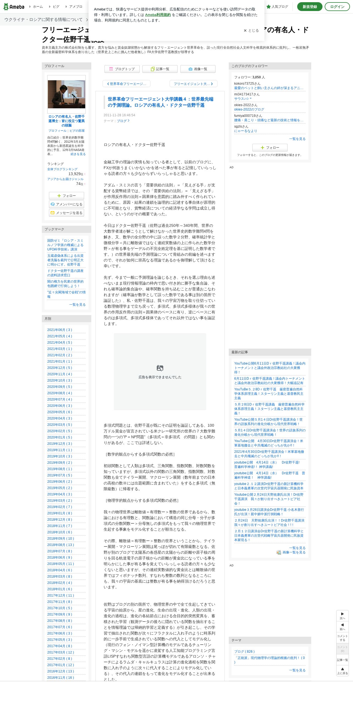This screenshot has height=706, width=353.
Task: Open the 画像一覧 tab
Action: click(198, 69)
